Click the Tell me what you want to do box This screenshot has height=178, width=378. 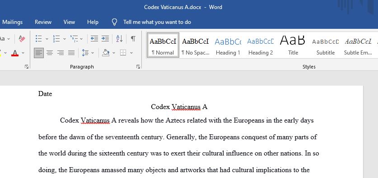tap(157, 22)
